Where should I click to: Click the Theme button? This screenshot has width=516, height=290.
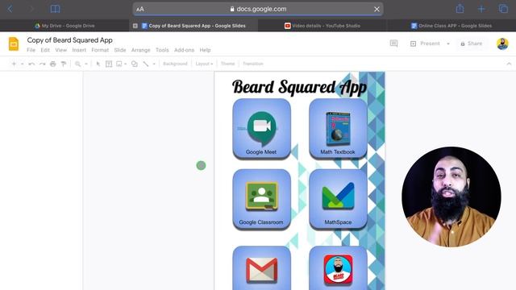coord(227,64)
